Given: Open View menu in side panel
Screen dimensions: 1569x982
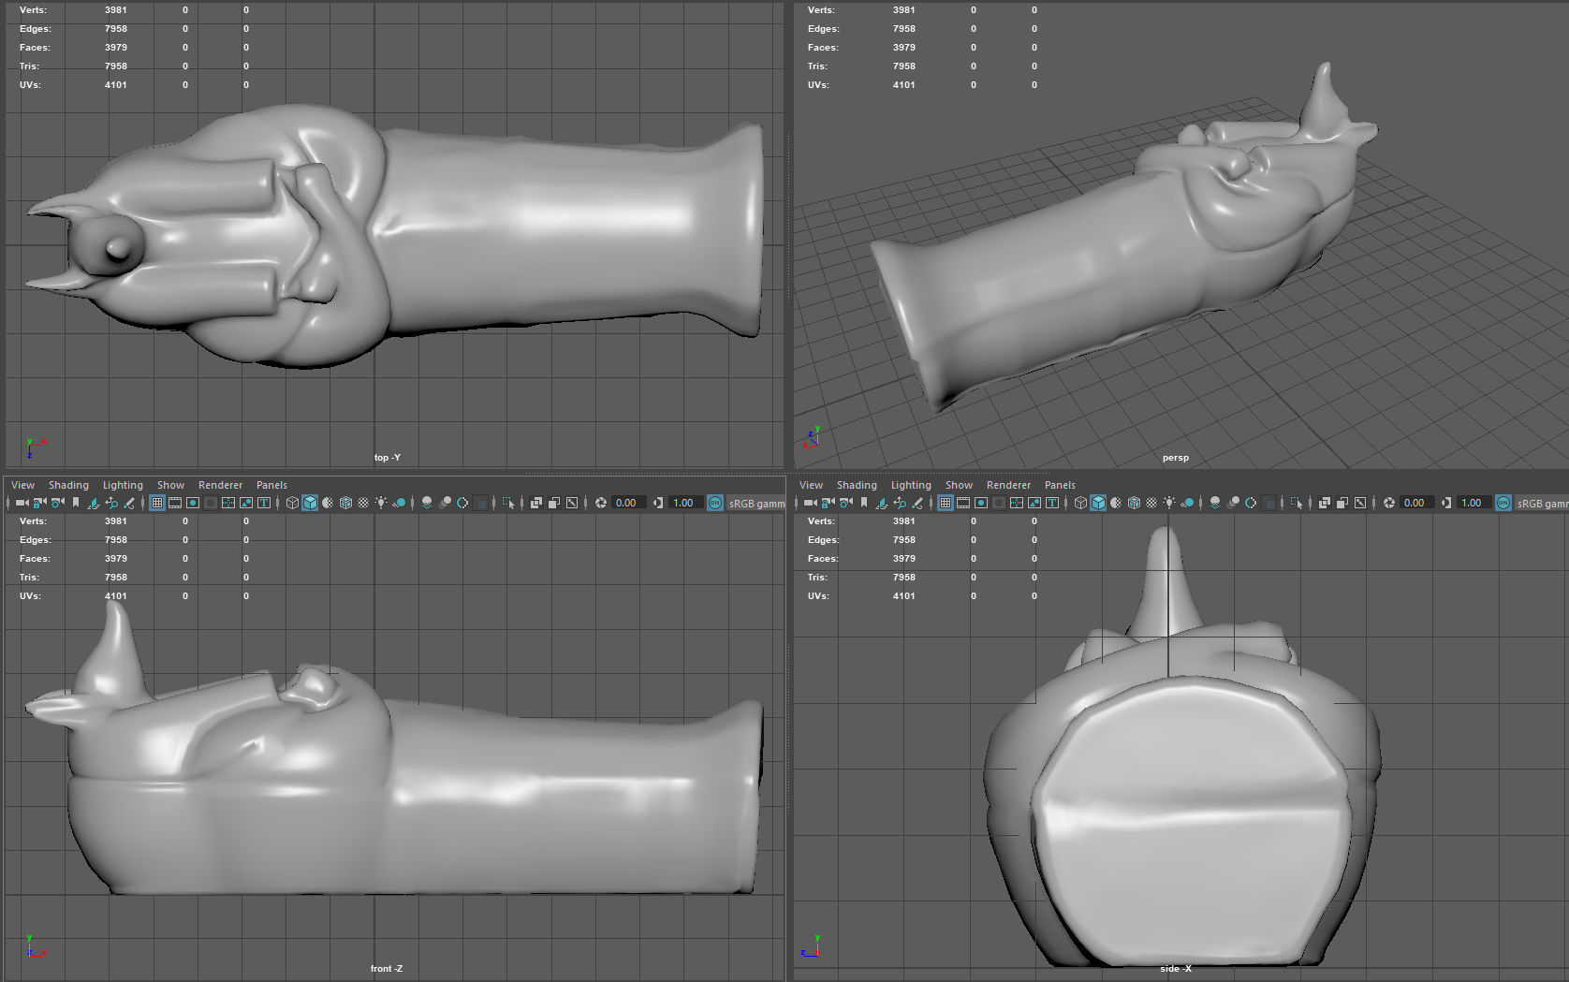Looking at the screenshot, I should click(811, 485).
